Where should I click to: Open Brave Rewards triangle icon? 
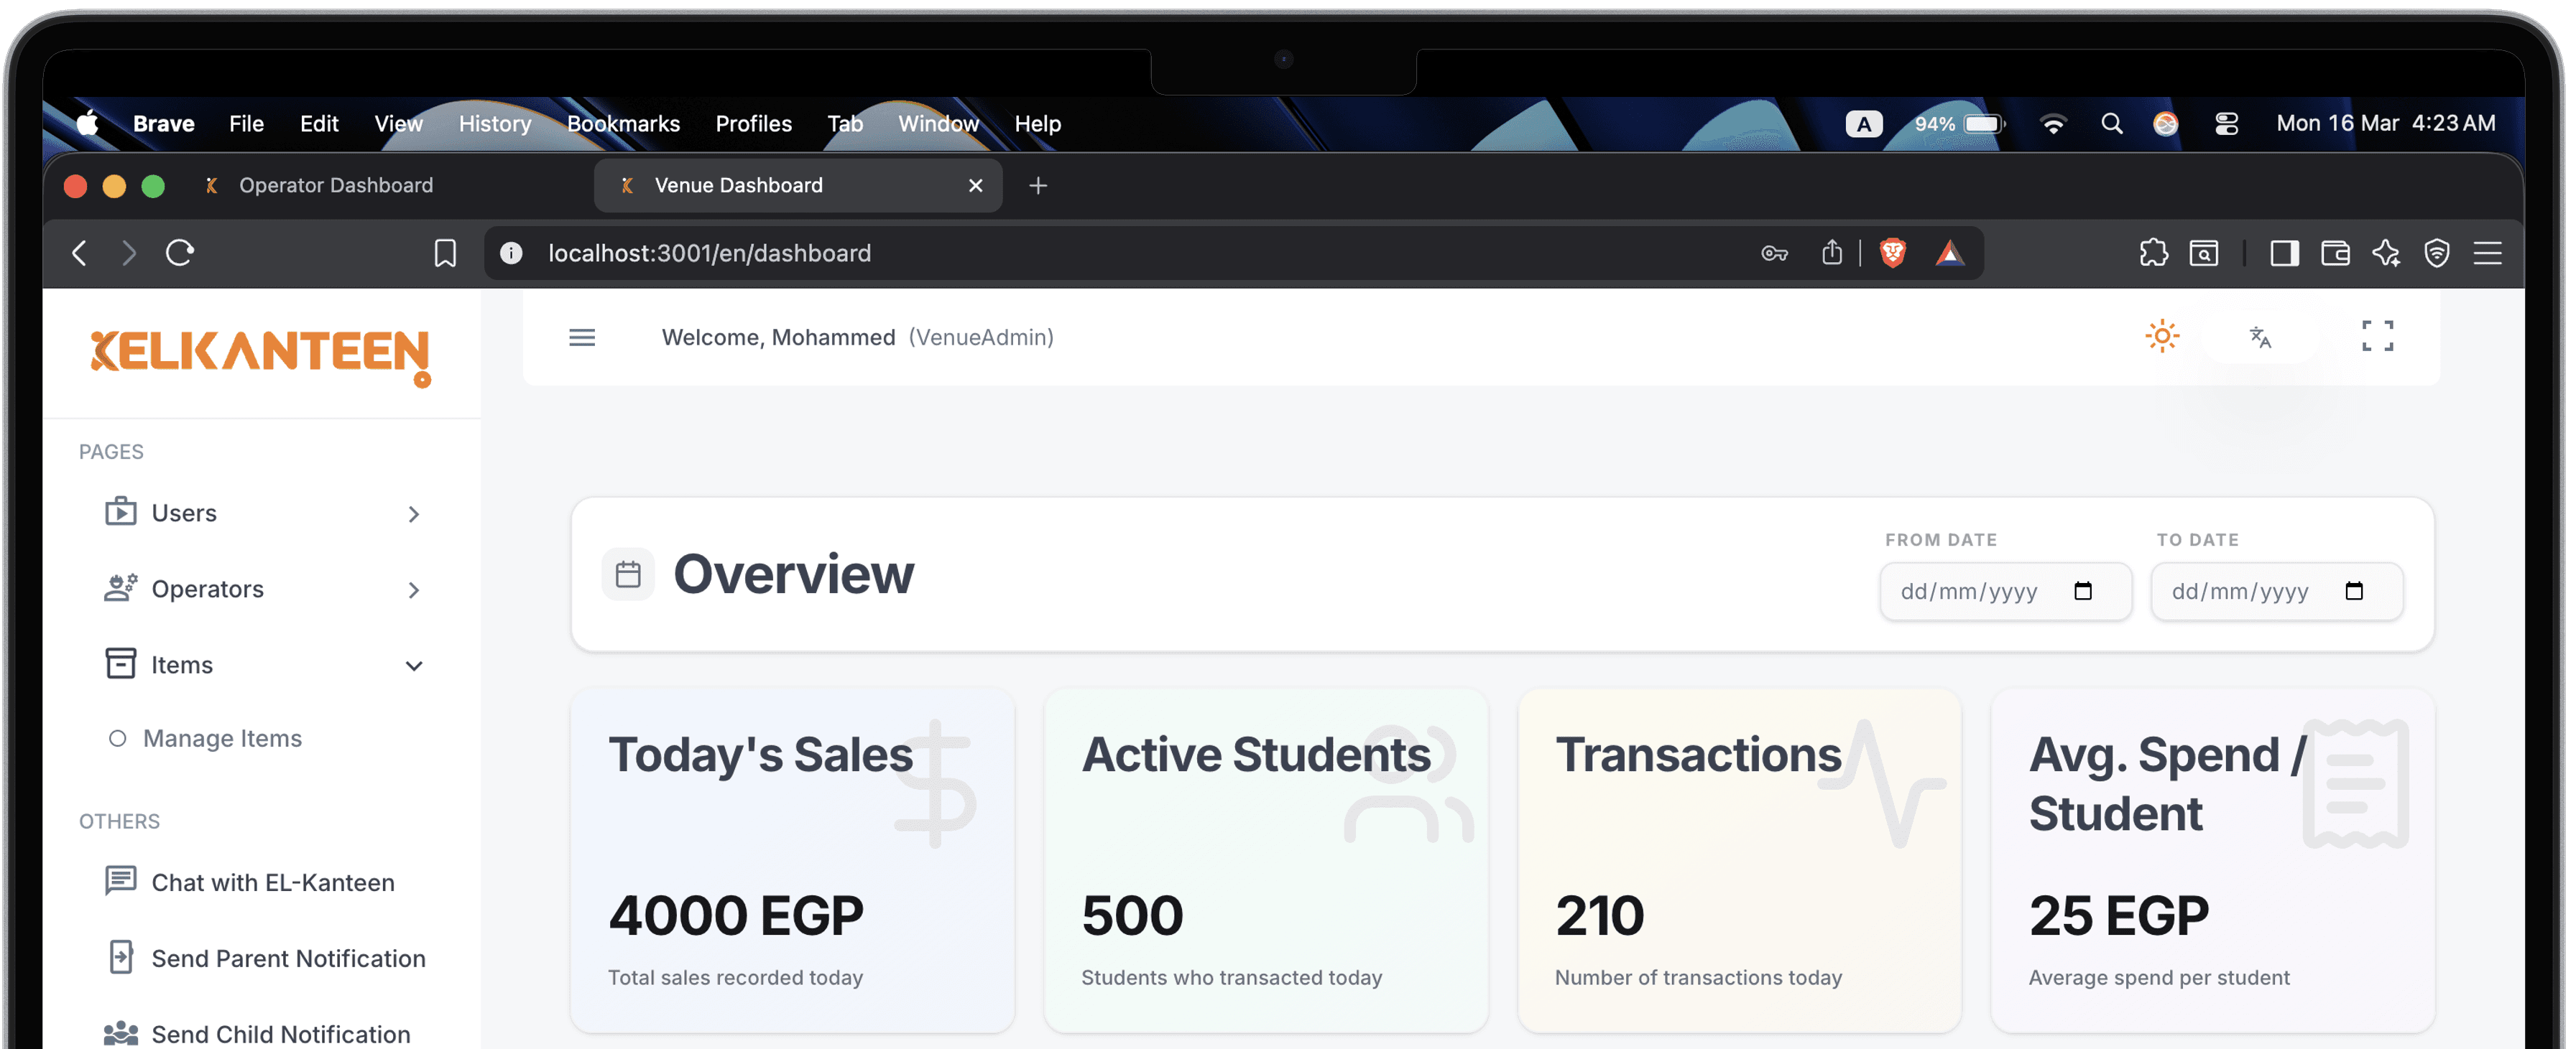[x=1949, y=253]
